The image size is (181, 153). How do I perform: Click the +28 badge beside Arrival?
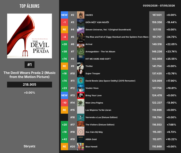64,44
